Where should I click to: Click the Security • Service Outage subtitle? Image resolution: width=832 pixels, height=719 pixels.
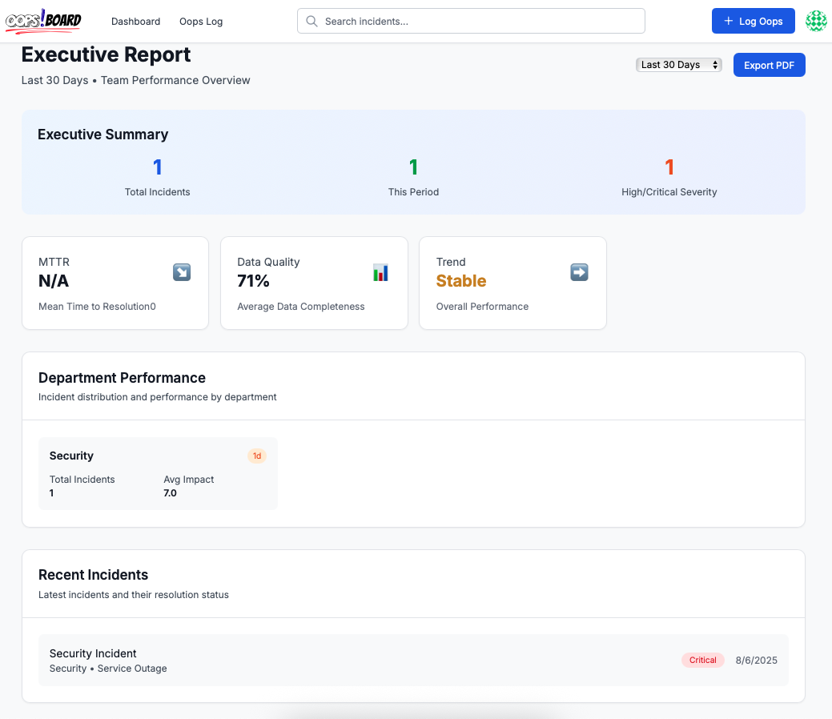[x=108, y=668]
